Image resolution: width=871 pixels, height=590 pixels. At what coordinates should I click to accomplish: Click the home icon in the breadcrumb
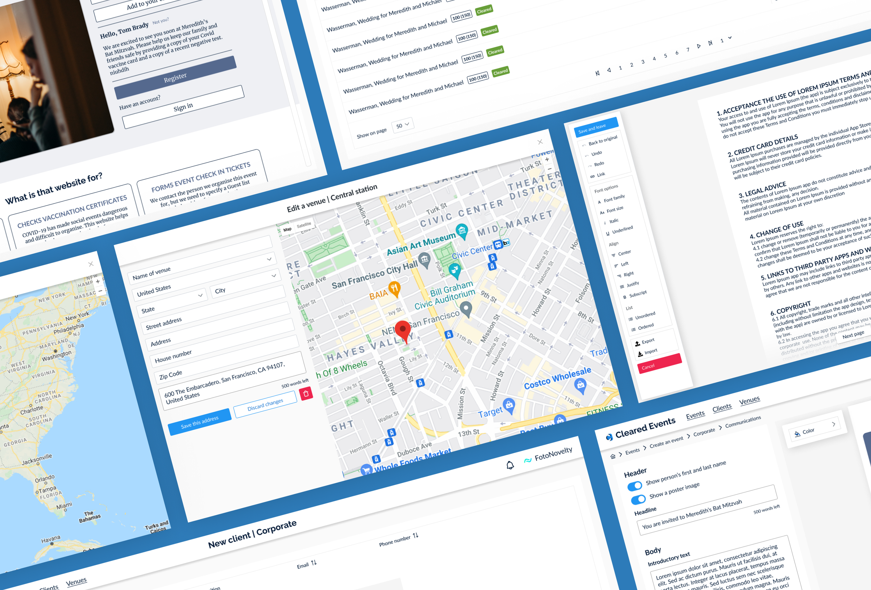613,456
